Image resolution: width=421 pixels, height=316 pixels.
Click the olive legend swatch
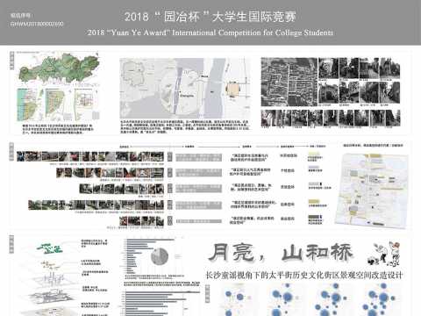(314, 201)
